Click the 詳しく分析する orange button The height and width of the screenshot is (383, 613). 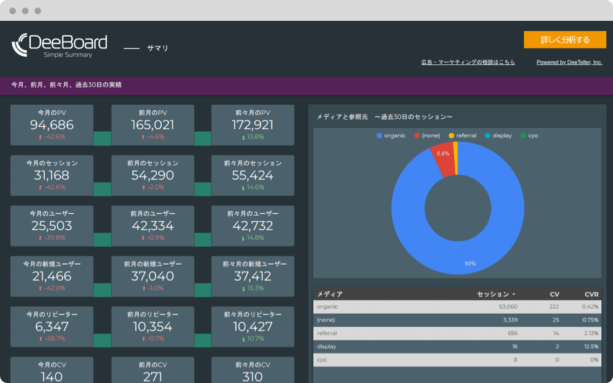(565, 40)
